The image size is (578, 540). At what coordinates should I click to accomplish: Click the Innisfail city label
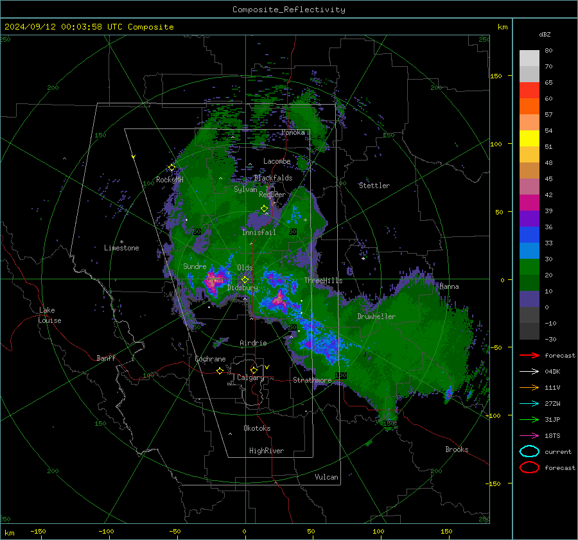click(259, 232)
